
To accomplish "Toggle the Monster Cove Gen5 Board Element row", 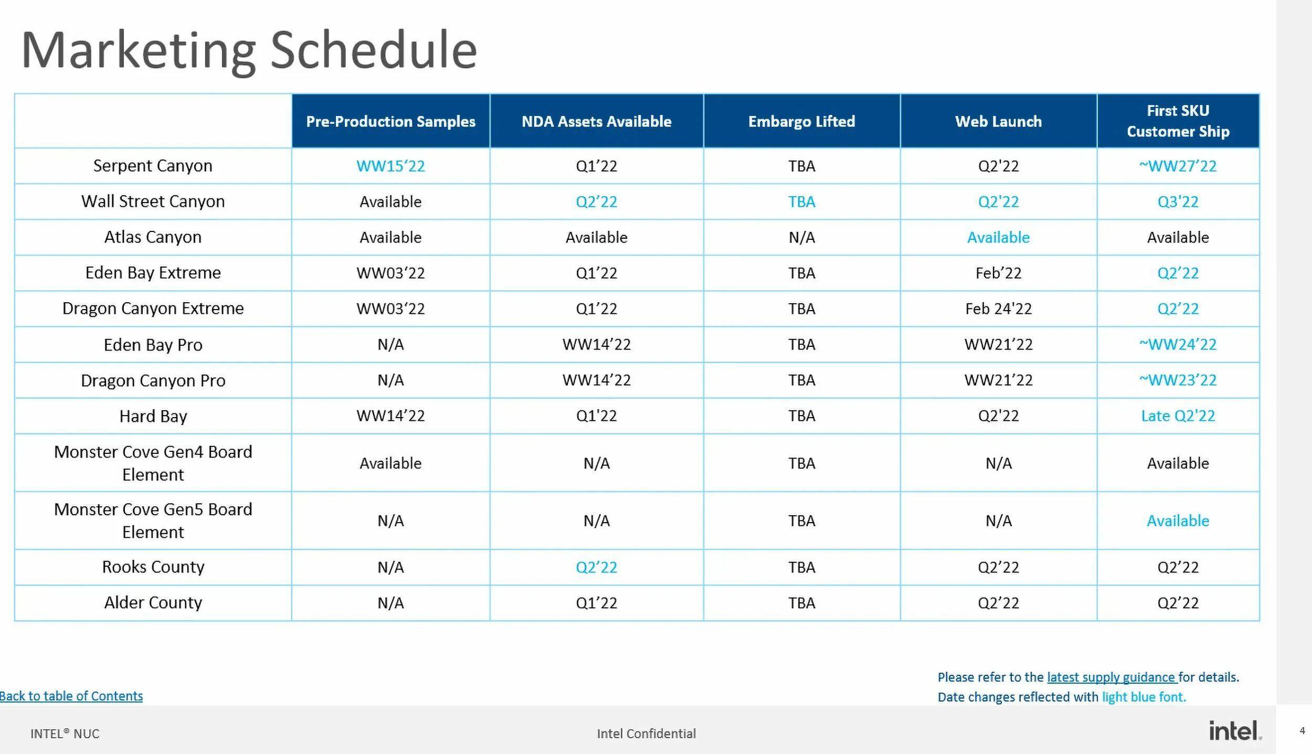I will 153,521.
